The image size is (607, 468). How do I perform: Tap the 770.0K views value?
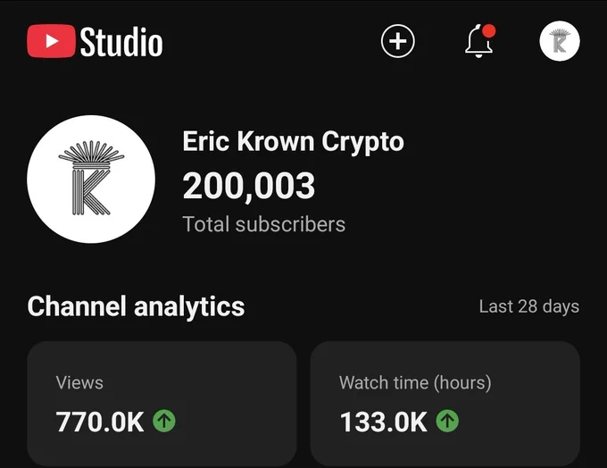pos(100,422)
